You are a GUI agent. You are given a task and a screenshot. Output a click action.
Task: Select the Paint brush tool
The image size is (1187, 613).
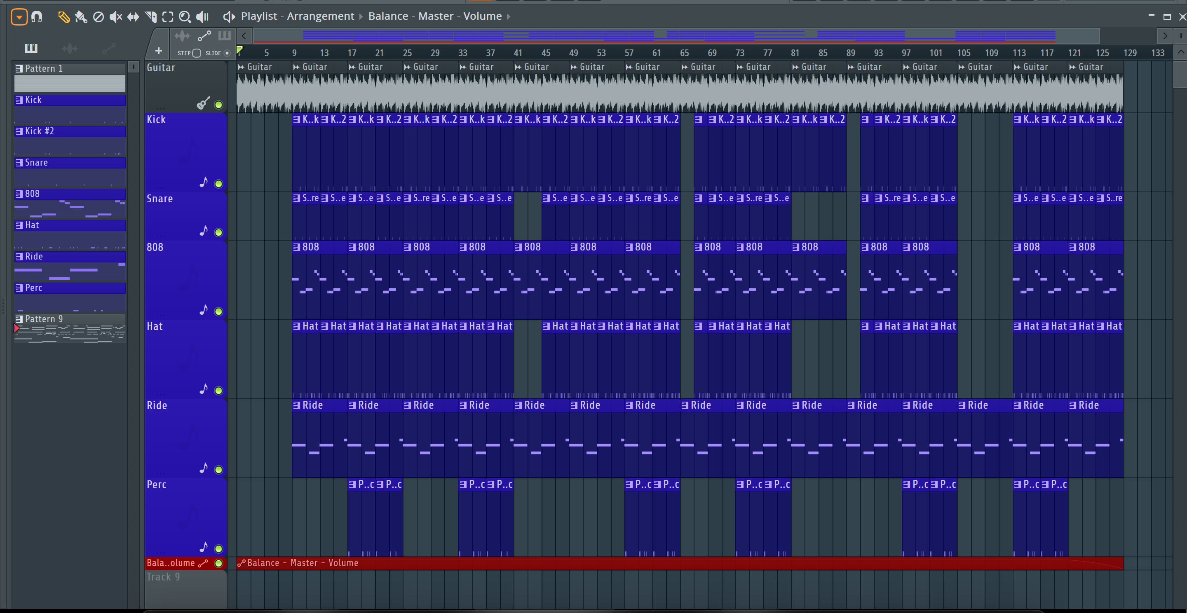81,17
